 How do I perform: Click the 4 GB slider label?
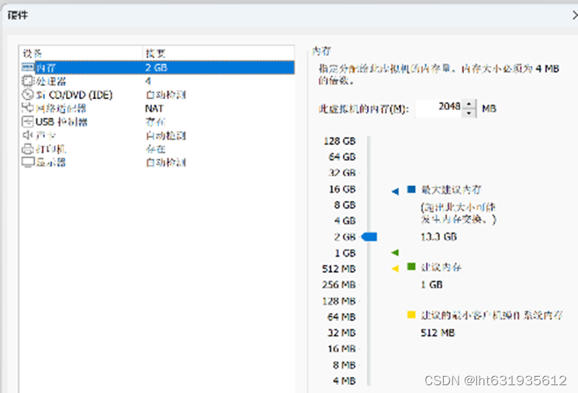(344, 221)
